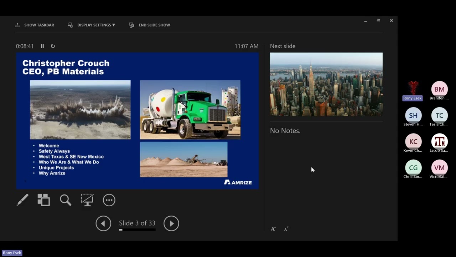Click the 0:08:41 elapsed timer
The width and height of the screenshot is (456, 257).
click(x=25, y=46)
